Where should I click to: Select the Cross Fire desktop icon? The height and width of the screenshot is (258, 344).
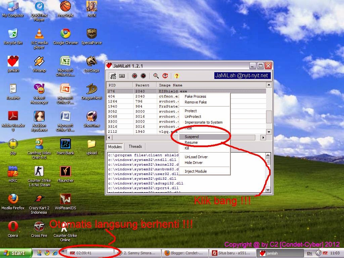[39, 229]
